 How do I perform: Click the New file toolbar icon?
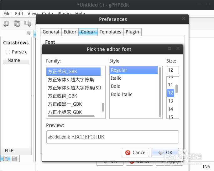point(6,23)
